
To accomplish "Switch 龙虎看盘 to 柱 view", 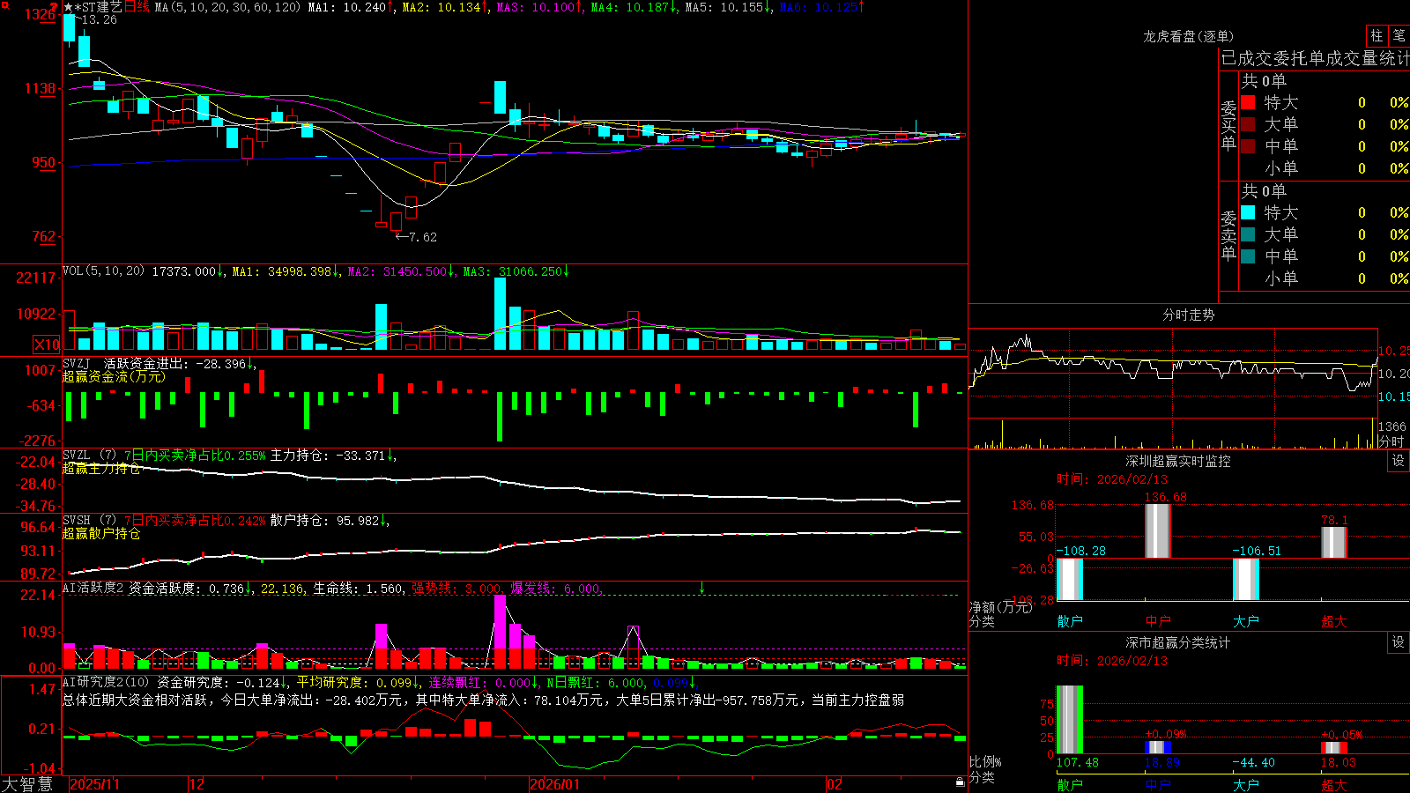I will click(1377, 35).
